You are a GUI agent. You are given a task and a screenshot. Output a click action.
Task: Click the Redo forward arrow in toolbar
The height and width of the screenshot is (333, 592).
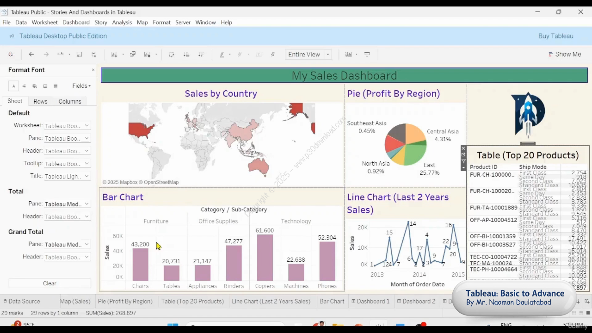click(x=46, y=55)
